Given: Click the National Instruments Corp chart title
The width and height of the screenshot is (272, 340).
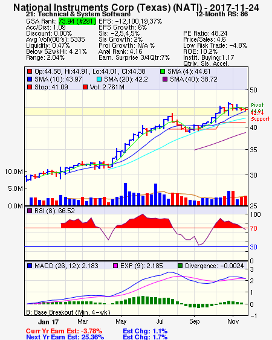Looking at the screenshot, I should (x=136, y=7).
